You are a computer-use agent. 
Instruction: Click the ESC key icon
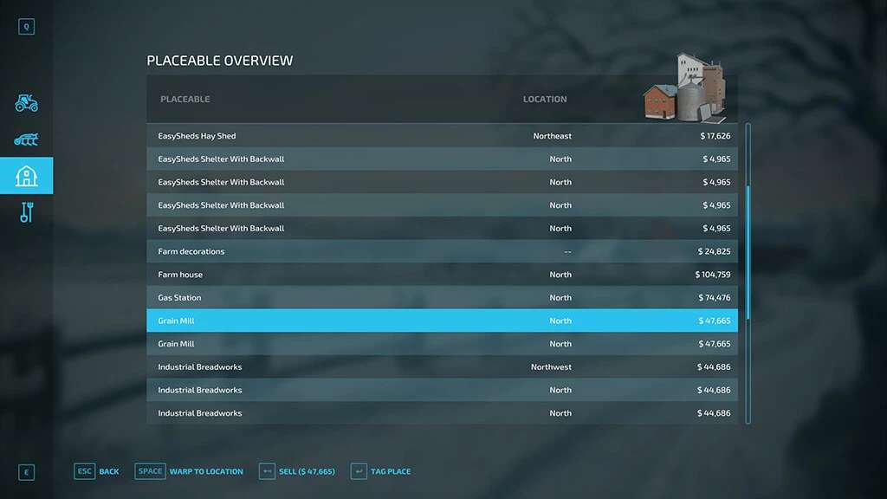pyautogui.click(x=84, y=471)
